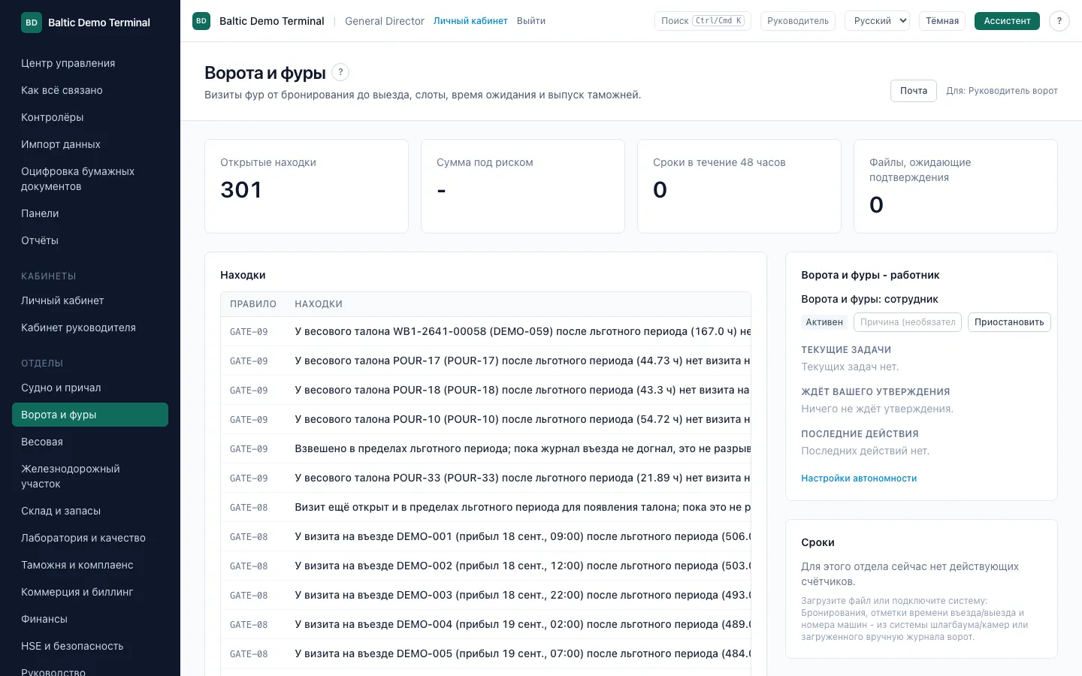Open the round help icon in top bar
The width and height of the screenshot is (1082, 676).
1059,21
